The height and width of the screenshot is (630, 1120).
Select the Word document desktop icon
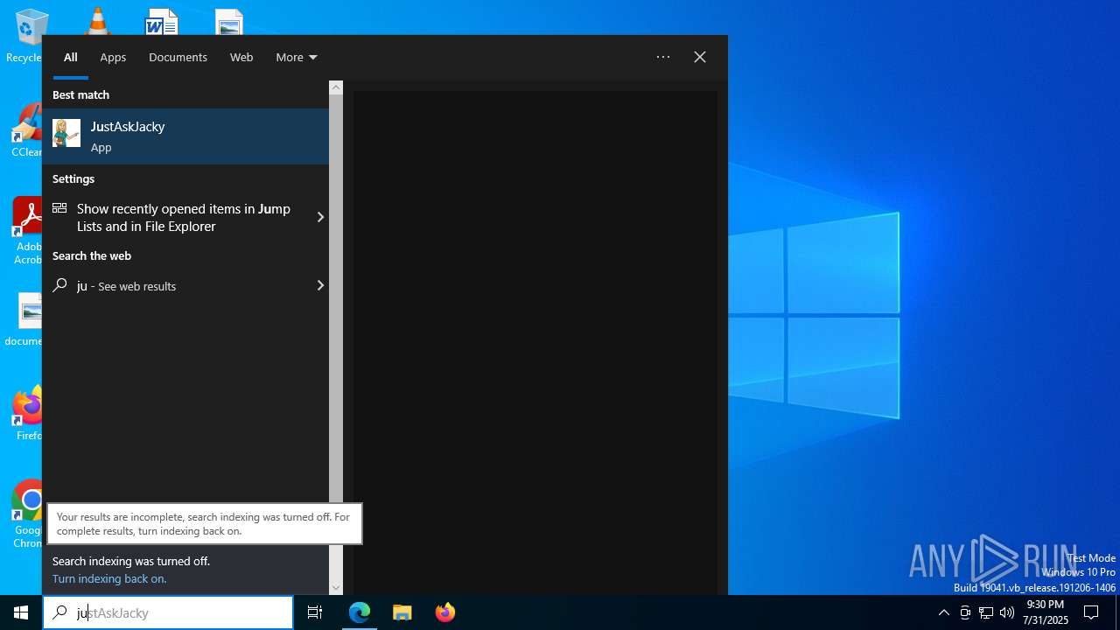pyautogui.click(x=162, y=21)
